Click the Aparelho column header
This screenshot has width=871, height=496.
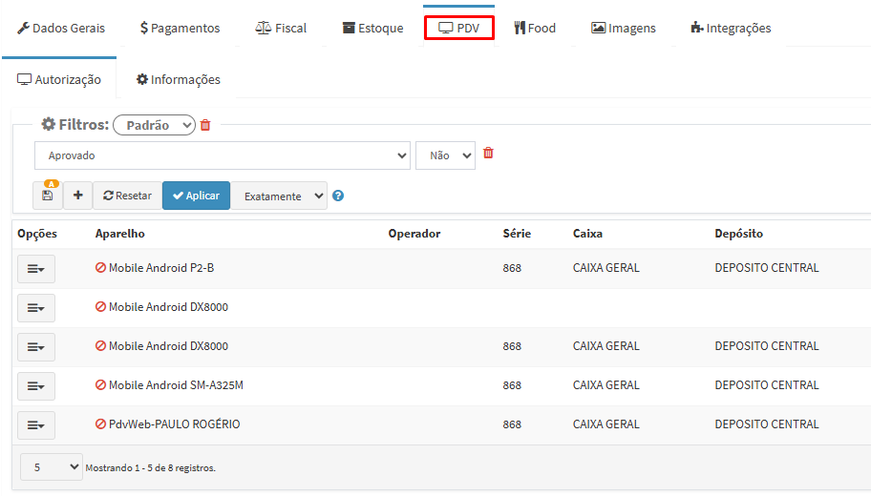click(x=120, y=234)
